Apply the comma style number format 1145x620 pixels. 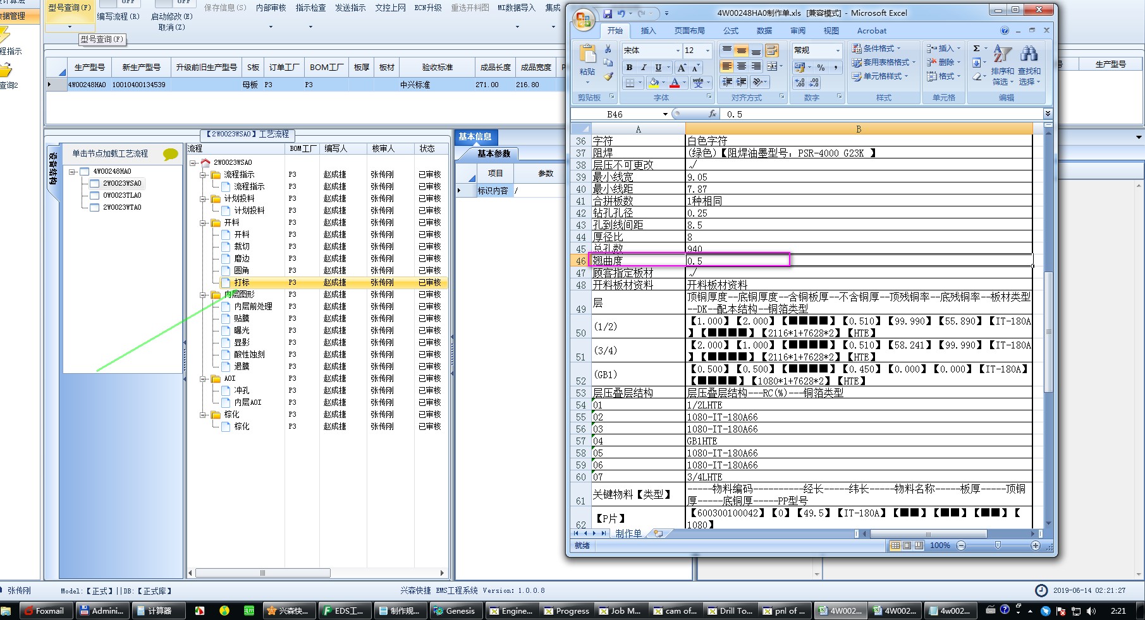835,68
